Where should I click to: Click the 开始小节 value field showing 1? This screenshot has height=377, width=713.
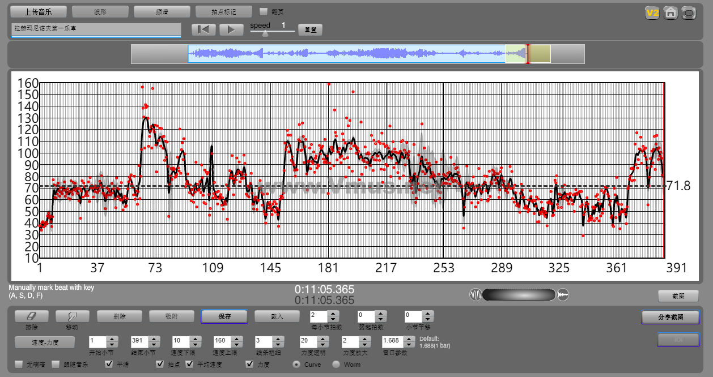point(98,342)
